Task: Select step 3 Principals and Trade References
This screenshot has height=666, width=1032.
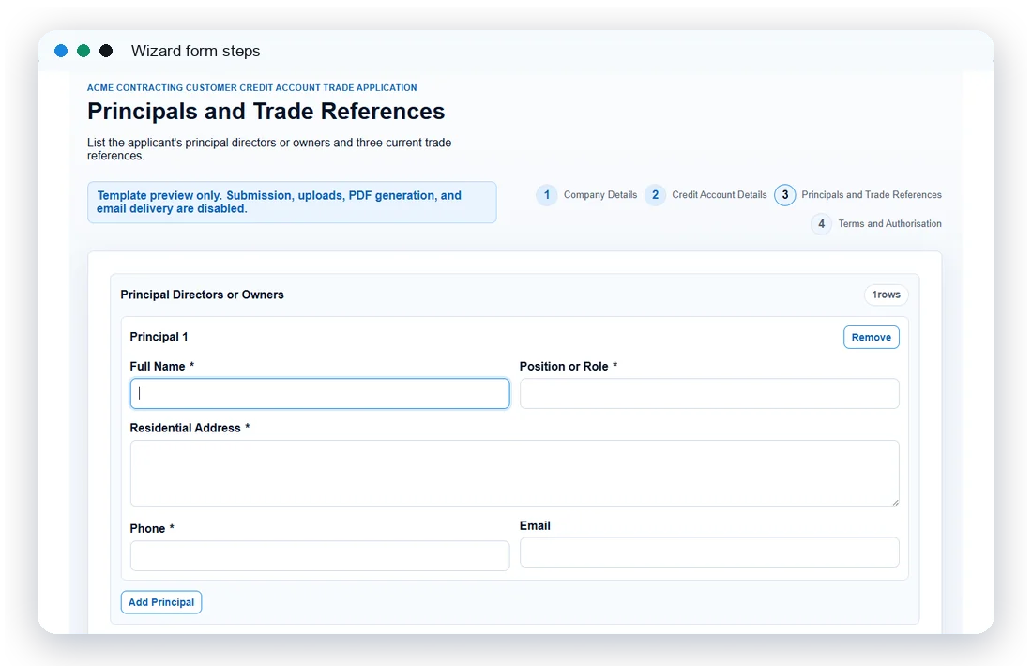Action: (x=858, y=195)
